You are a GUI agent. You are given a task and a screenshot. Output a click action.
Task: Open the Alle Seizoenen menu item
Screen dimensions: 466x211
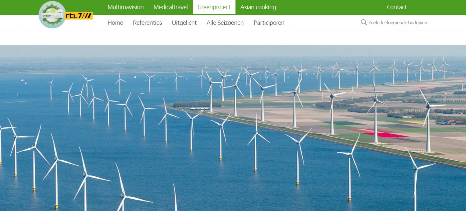click(225, 23)
